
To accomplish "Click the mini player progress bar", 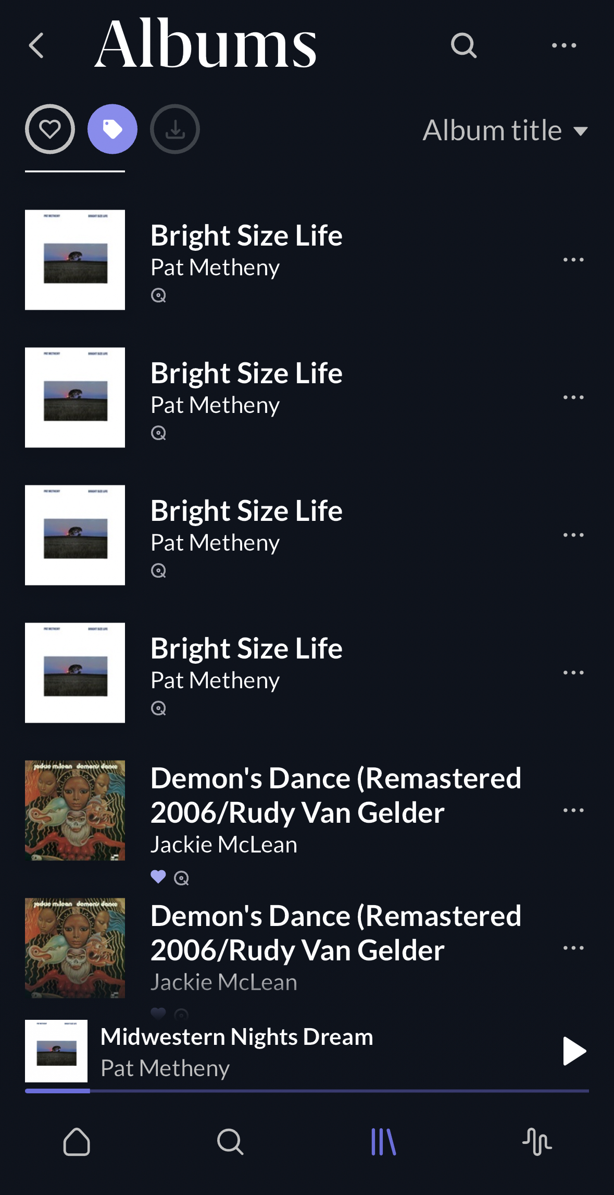I will tap(307, 1091).
